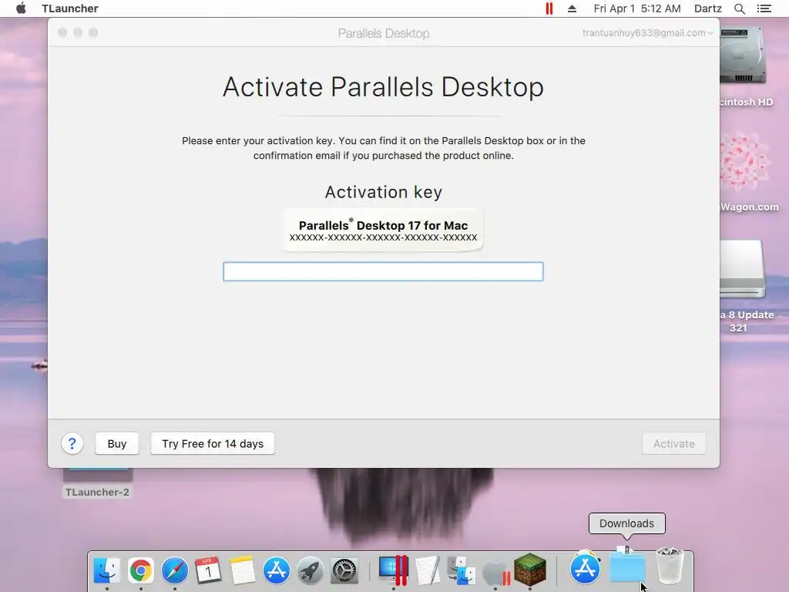Viewport: 789px width, 592px height.
Task: Open the Notes app in Dock
Action: tap(243, 570)
